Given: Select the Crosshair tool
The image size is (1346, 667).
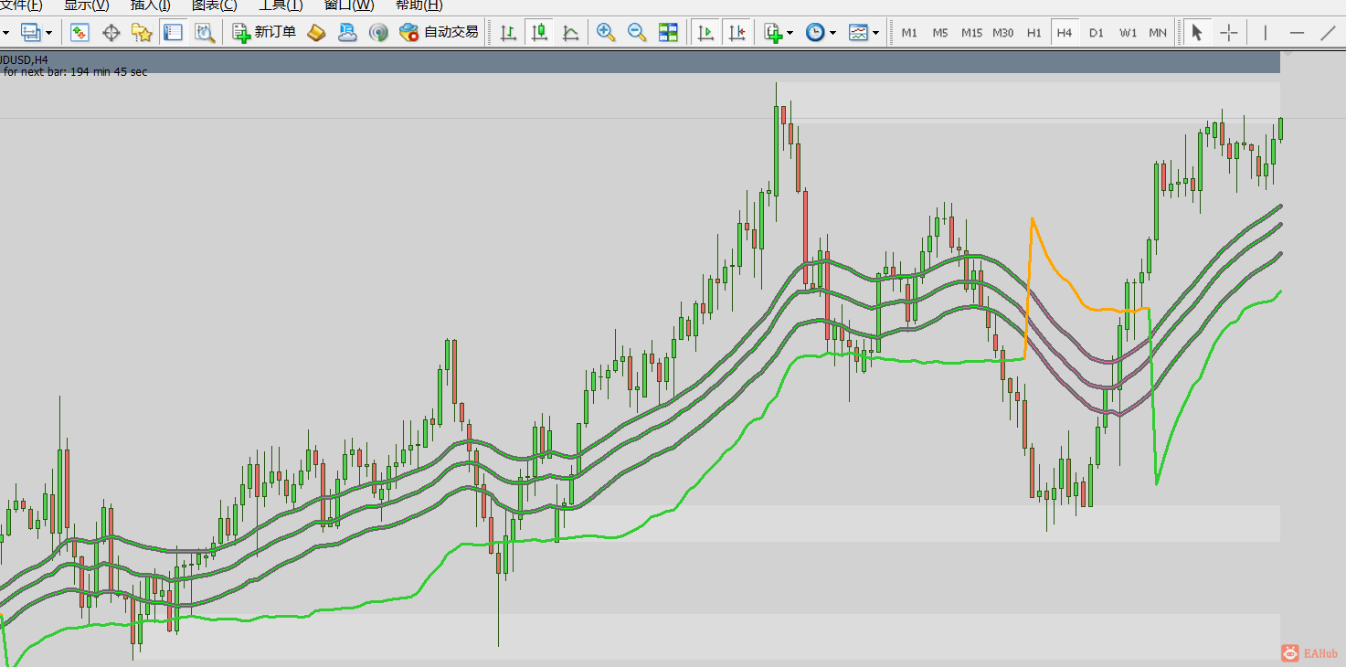Looking at the screenshot, I should tap(1229, 33).
